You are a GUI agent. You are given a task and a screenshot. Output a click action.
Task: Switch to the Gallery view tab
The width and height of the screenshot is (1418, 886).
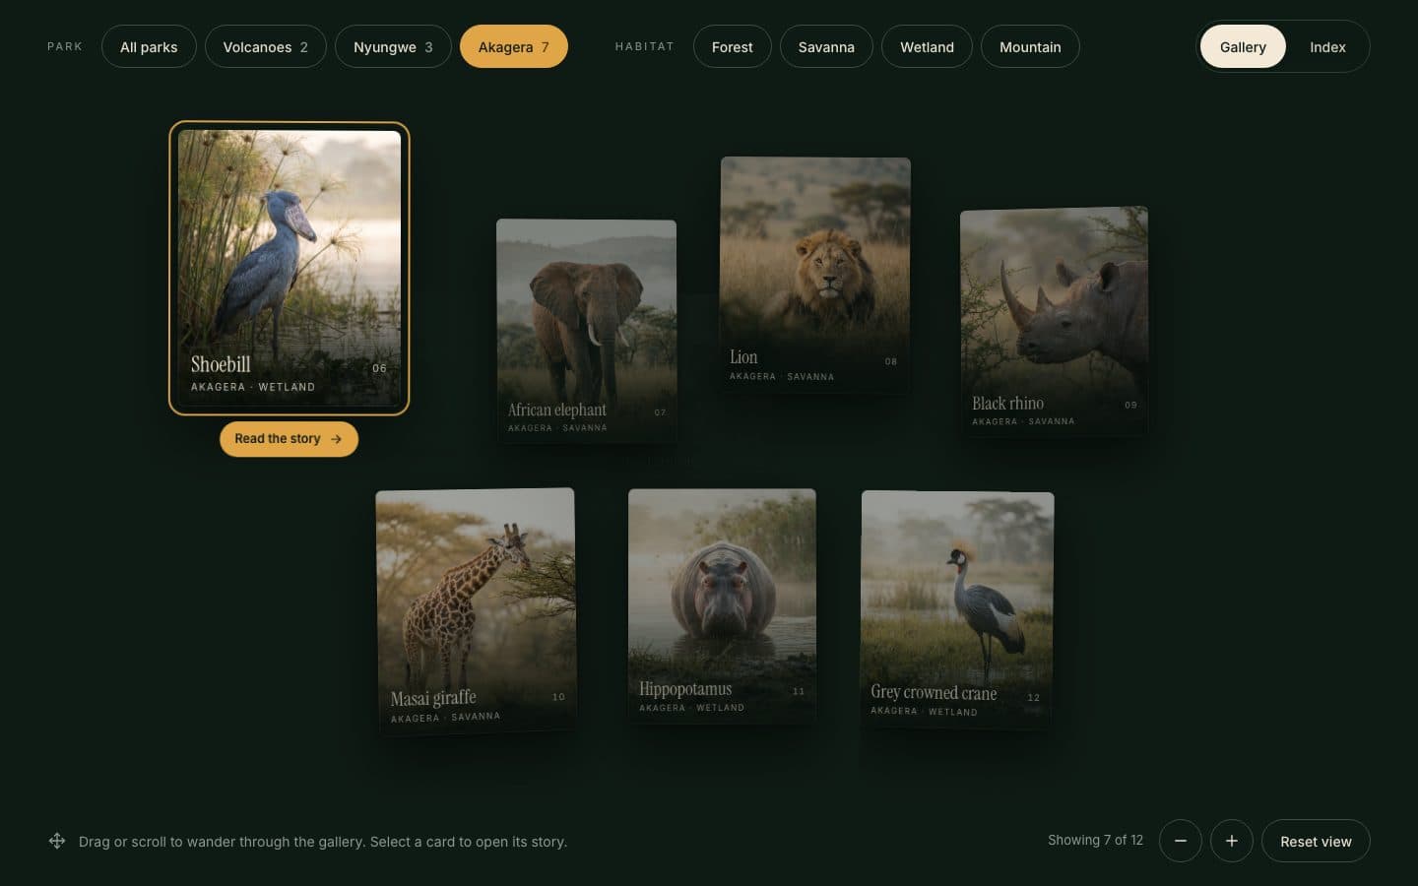(1243, 46)
